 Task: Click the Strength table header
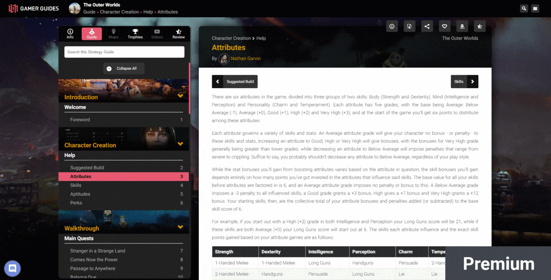point(236,252)
